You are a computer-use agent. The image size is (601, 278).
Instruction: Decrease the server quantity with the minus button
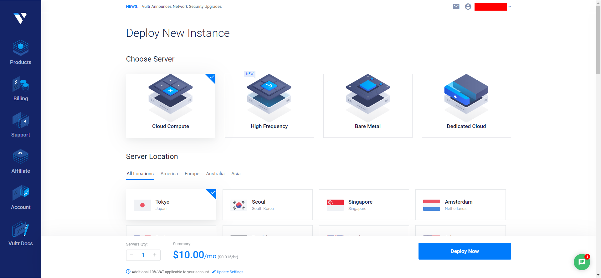point(132,255)
